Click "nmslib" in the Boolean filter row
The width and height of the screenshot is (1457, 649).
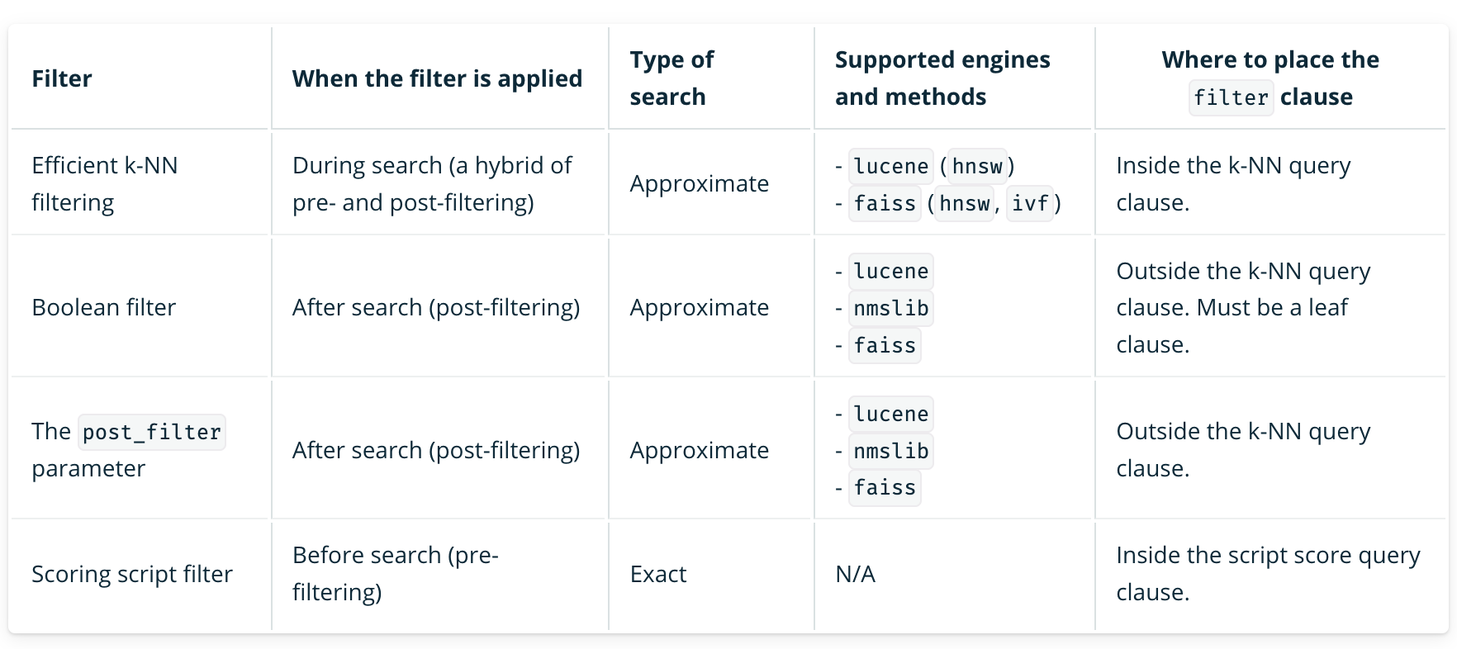coord(891,308)
